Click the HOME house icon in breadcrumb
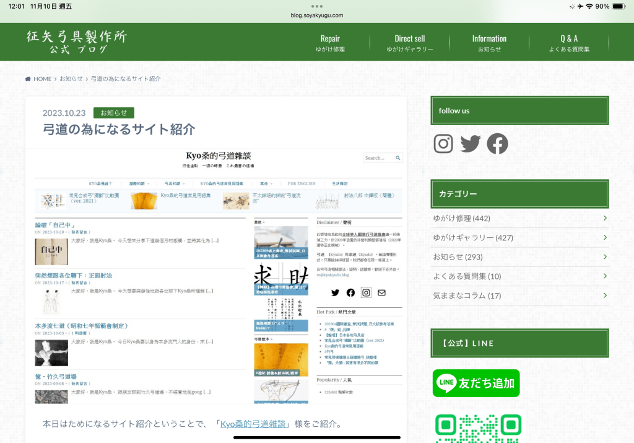The image size is (634, 443). click(28, 79)
